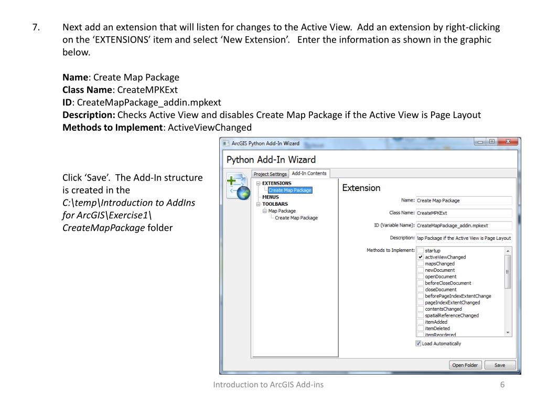Image resolution: width=537 pixels, height=403 pixels.
Task: Check the openDocument method
Action: (420, 277)
